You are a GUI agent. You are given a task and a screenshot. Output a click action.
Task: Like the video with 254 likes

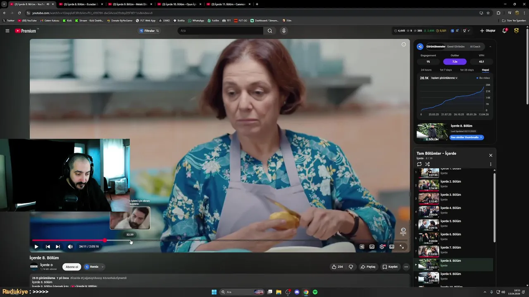click(337, 267)
